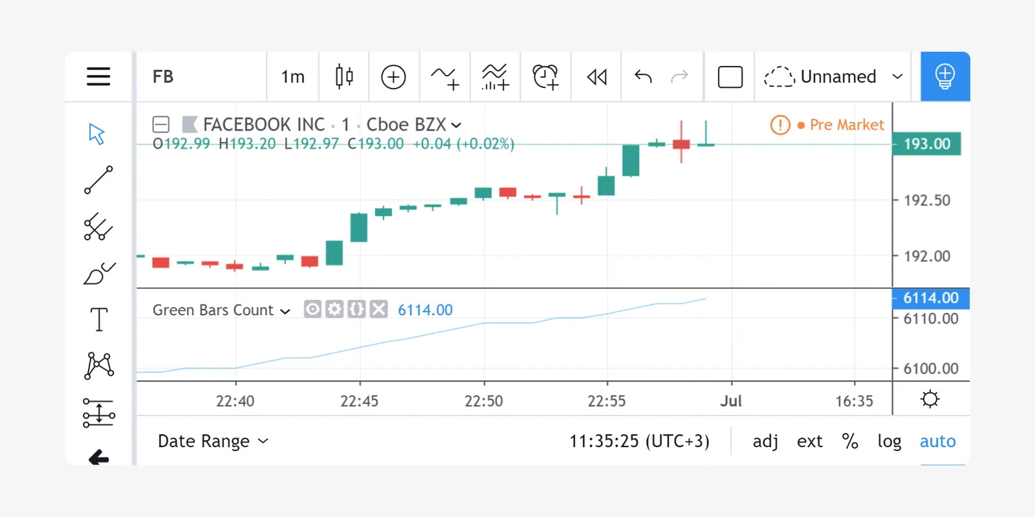The width and height of the screenshot is (1035, 517).
Task: Open the 1m timeframe interval menu
Action: 292,76
